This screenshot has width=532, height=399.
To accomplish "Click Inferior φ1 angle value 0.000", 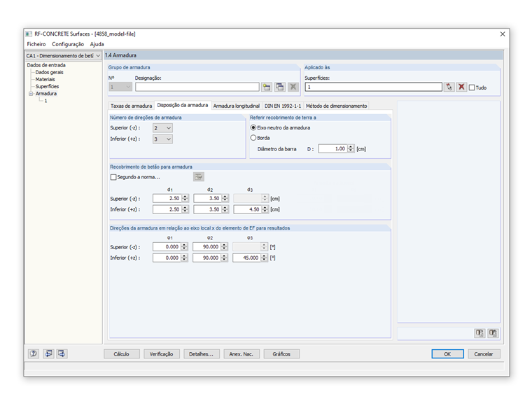I will tap(167, 258).
